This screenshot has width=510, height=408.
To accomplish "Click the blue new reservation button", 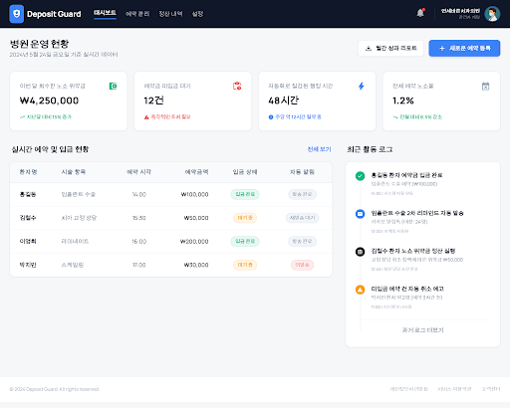I will (464, 48).
